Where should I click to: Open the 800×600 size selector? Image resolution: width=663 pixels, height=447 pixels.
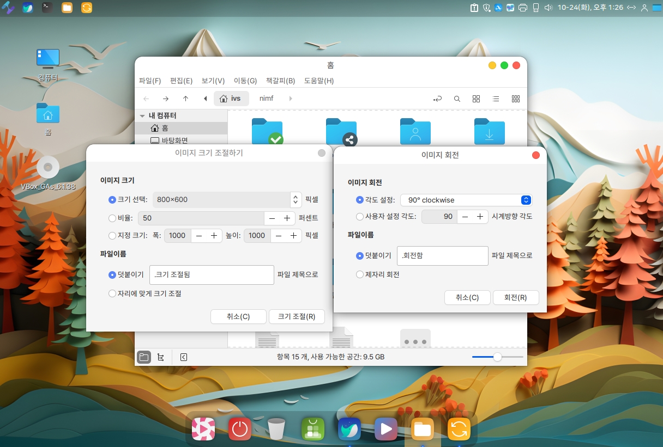227,200
